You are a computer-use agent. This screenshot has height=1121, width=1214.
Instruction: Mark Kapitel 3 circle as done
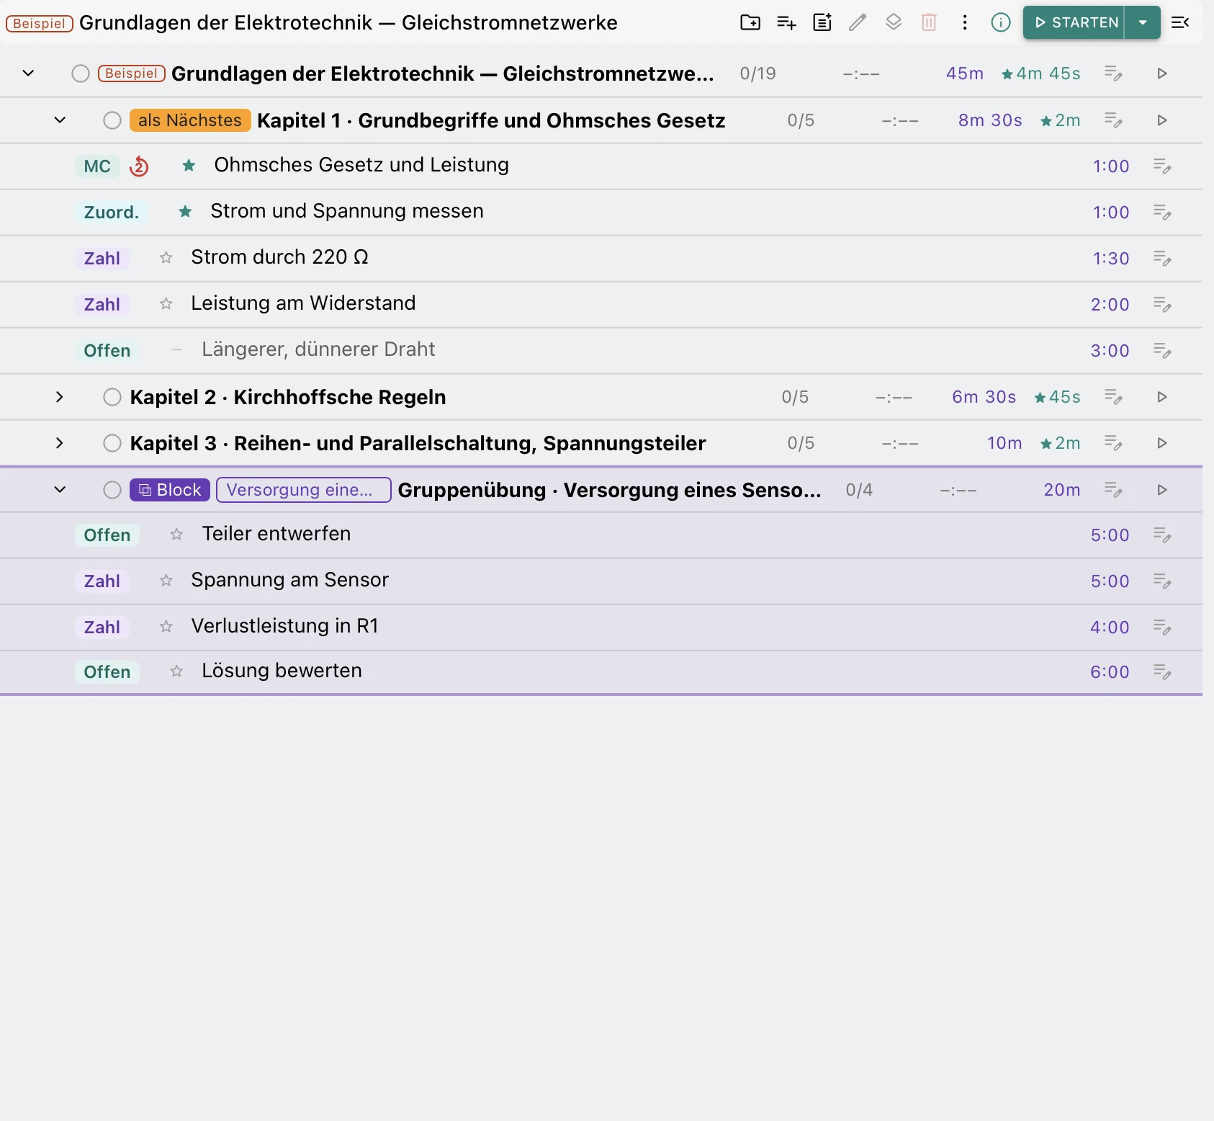pyautogui.click(x=112, y=443)
